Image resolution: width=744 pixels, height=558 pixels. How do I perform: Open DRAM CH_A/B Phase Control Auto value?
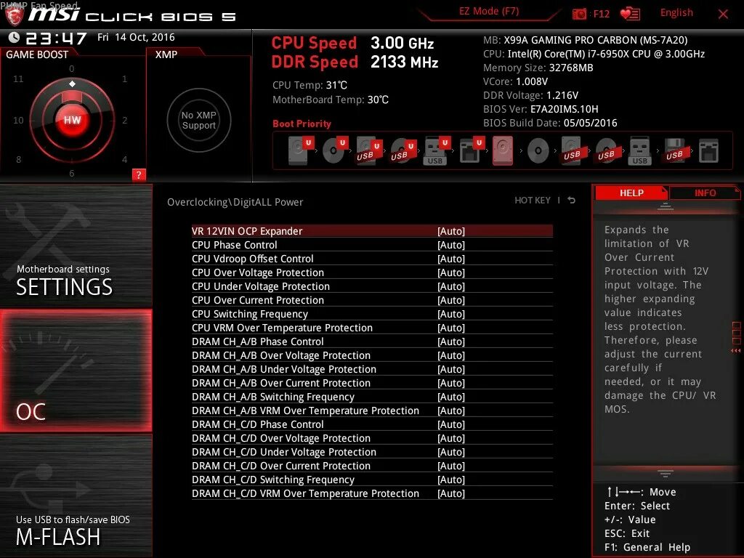click(x=451, y=341)
